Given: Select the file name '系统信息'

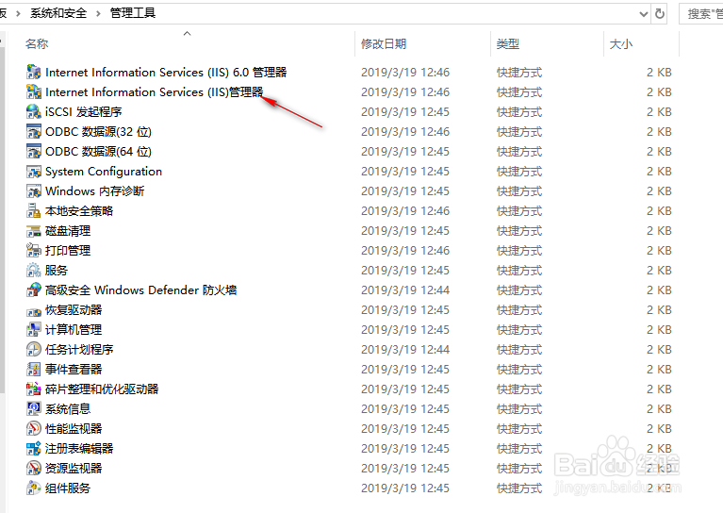Looking at the screenshot, I should [68, 409].
